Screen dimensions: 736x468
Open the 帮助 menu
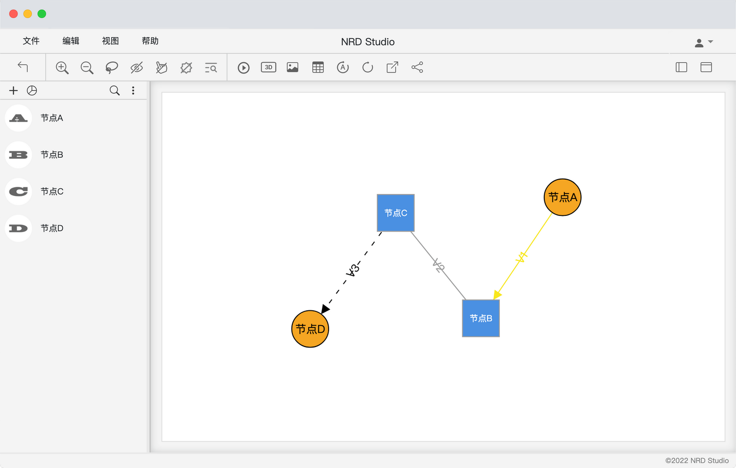(150, 41)
